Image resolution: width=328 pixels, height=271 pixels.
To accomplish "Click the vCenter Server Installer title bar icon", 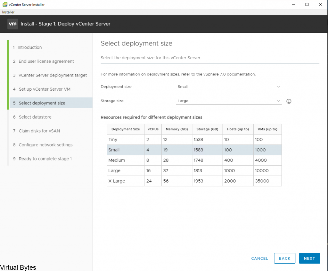I will (5, 4).
